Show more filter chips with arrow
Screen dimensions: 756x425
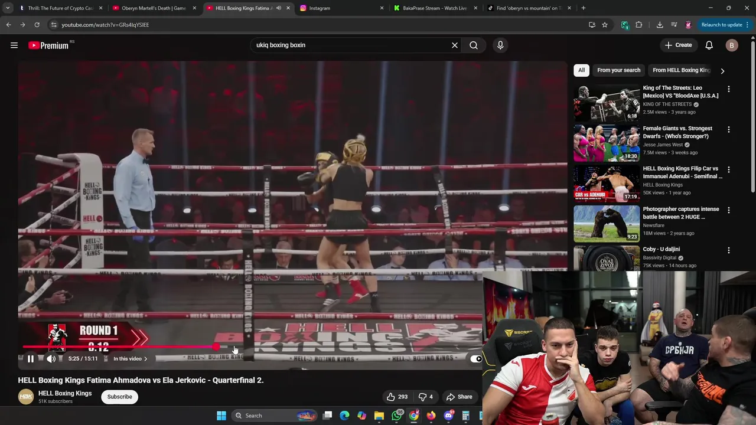click(x=722, y=71)
